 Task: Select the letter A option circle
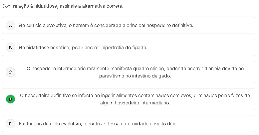click(x=11, y=25)
